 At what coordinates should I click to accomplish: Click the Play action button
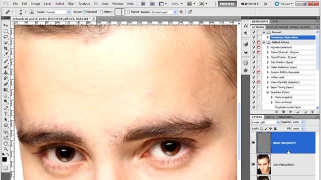[x=291, y=112]
